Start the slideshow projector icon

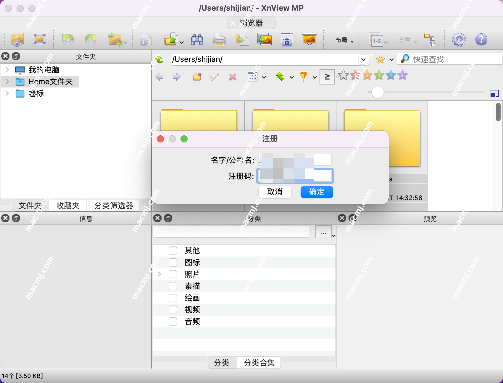[x=309, y=39]
